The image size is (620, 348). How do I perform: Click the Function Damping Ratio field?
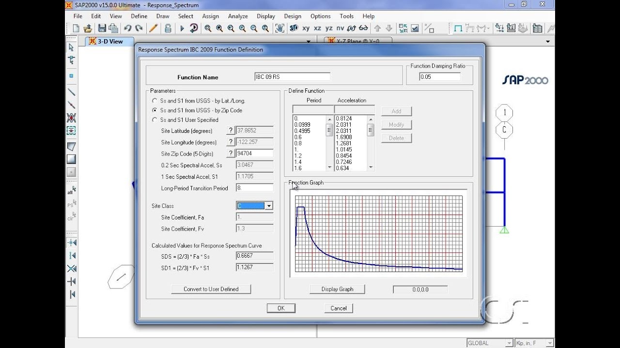point(440,76)
